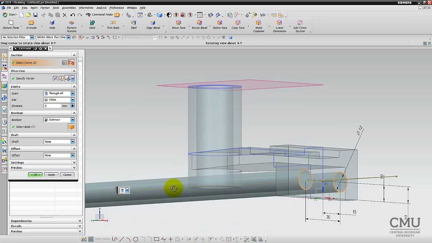Click the circle sketch tool in the bottom toolbar
This screenshot has width=432, height=243.
pyautogui.click(x=136, y=239)
